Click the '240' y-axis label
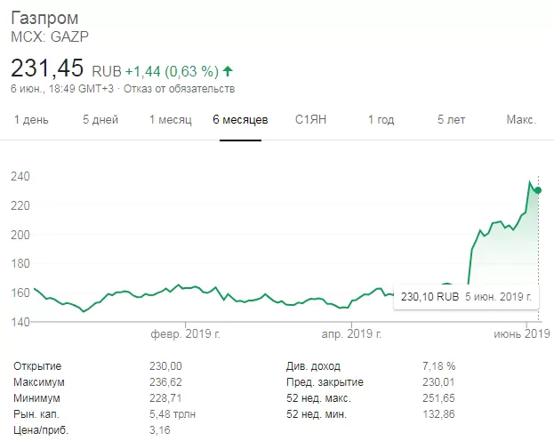 [20, 176]
